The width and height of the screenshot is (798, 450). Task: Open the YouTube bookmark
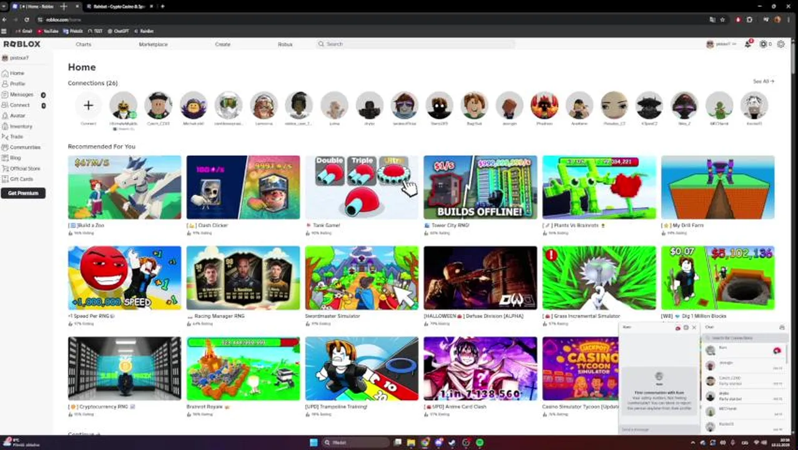click(48, 31)
